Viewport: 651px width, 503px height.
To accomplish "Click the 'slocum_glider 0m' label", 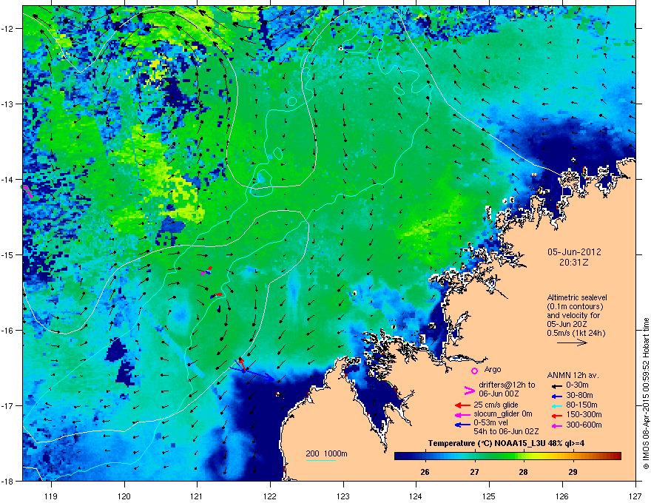I will click(503, 414).
